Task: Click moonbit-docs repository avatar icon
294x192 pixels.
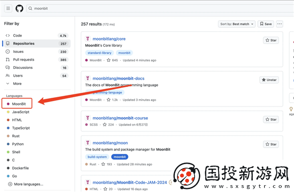Action: [88, 78]
